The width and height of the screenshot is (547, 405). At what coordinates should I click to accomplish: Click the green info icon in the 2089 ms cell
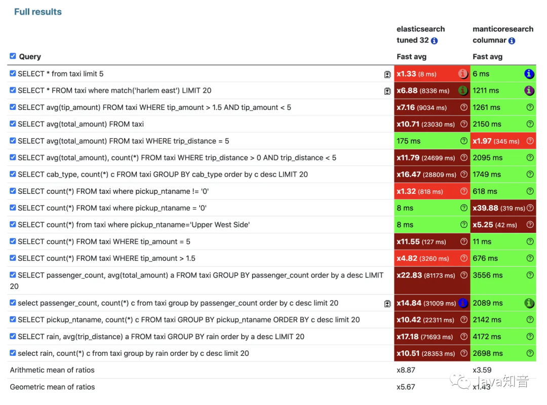coord(529,303)
